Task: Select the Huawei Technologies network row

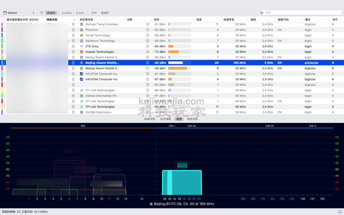Action: 172,52
